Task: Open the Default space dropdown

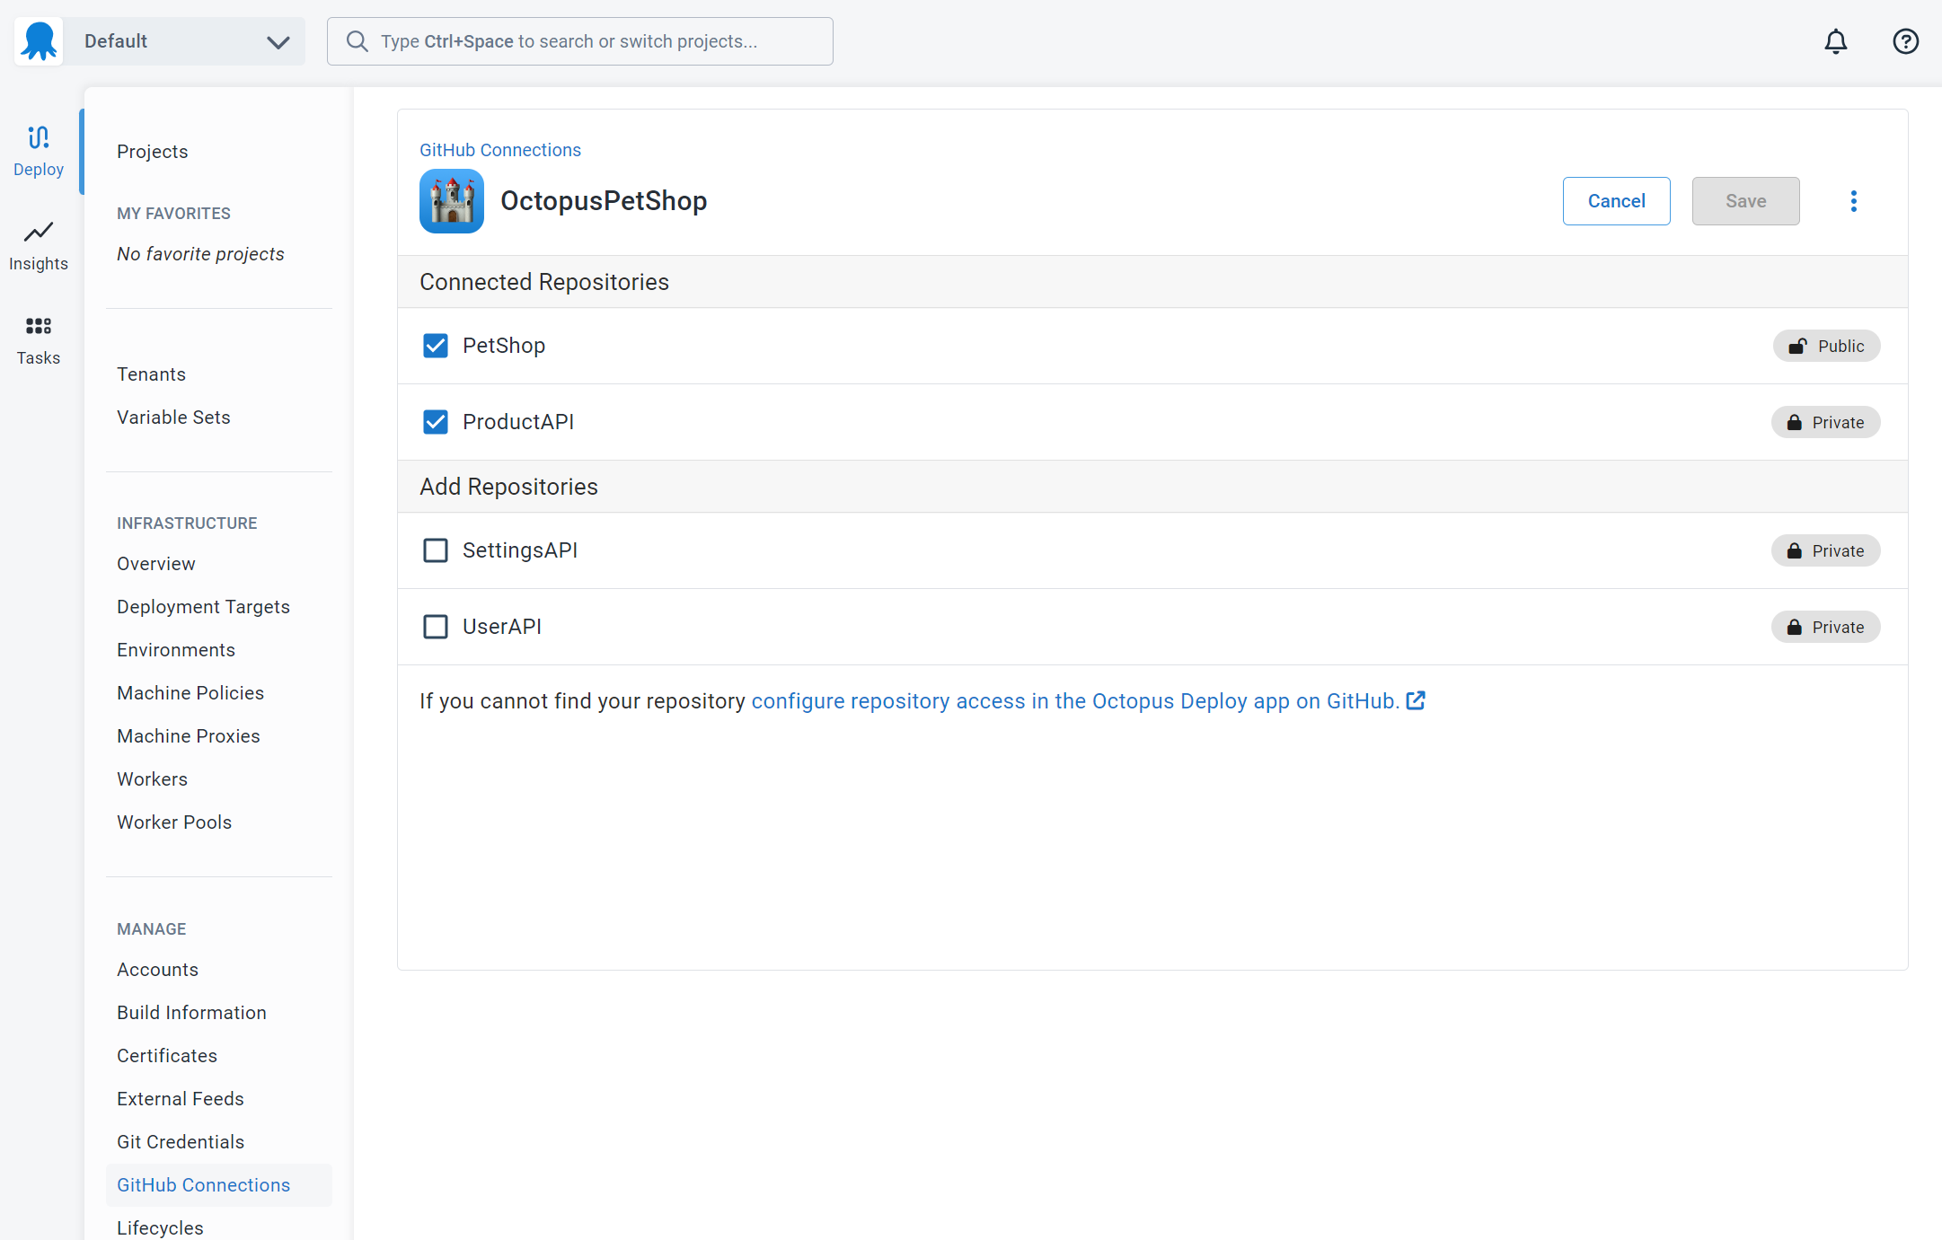Action: click(187, 41)
